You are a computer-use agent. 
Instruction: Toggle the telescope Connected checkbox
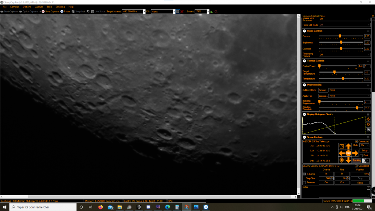[x=356, y=141]
